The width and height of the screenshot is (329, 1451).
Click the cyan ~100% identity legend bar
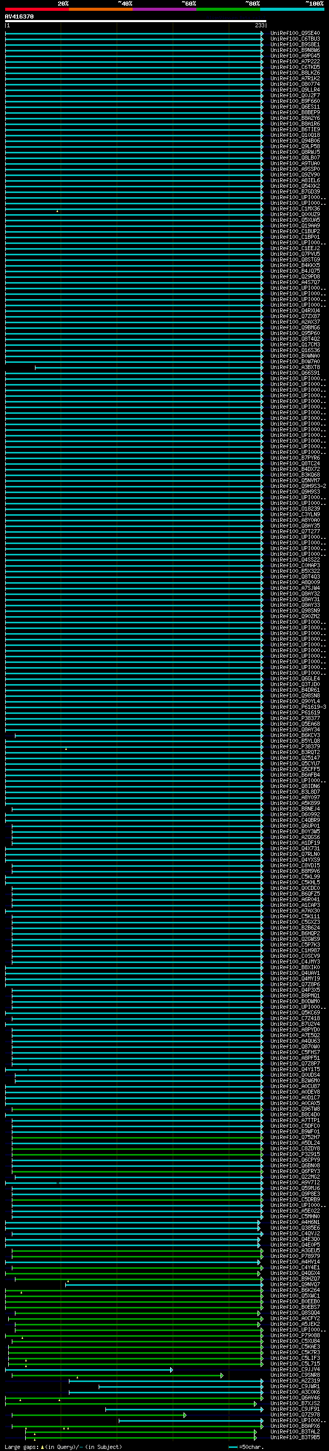(x=292, y=10)
